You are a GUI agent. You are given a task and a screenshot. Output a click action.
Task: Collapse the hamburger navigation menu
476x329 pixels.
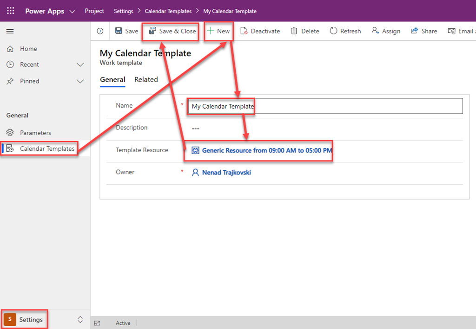coord(10,31)
